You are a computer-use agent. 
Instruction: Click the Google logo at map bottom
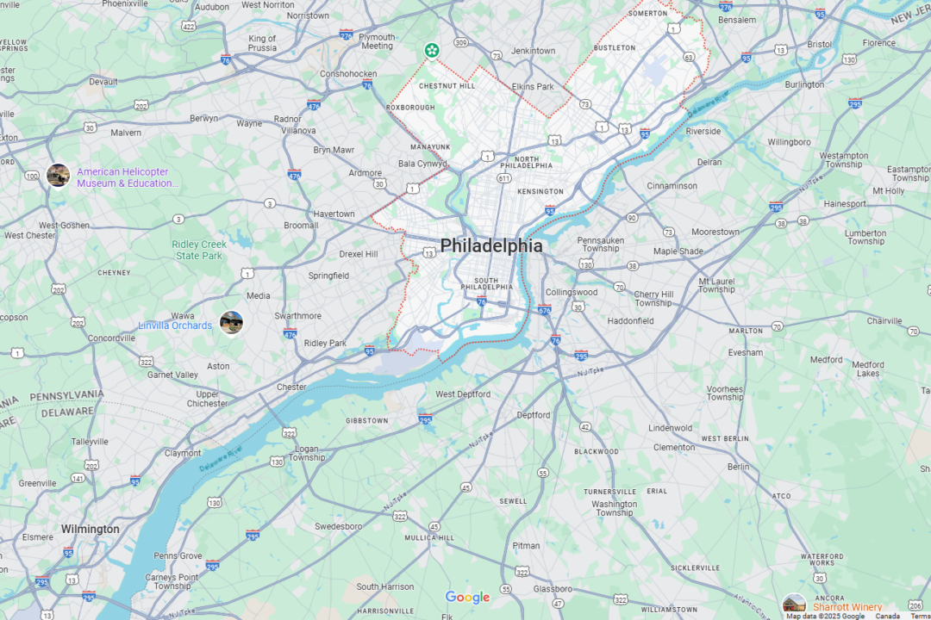click(467, 598)
